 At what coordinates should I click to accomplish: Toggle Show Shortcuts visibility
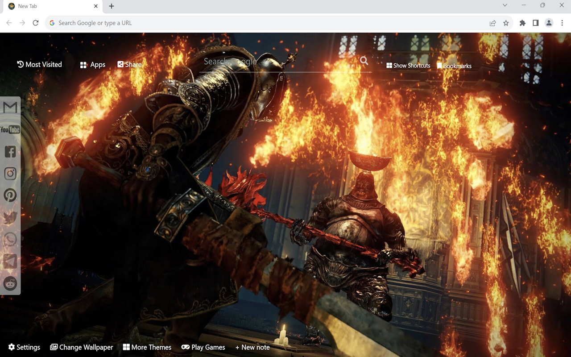pos(408,65)
